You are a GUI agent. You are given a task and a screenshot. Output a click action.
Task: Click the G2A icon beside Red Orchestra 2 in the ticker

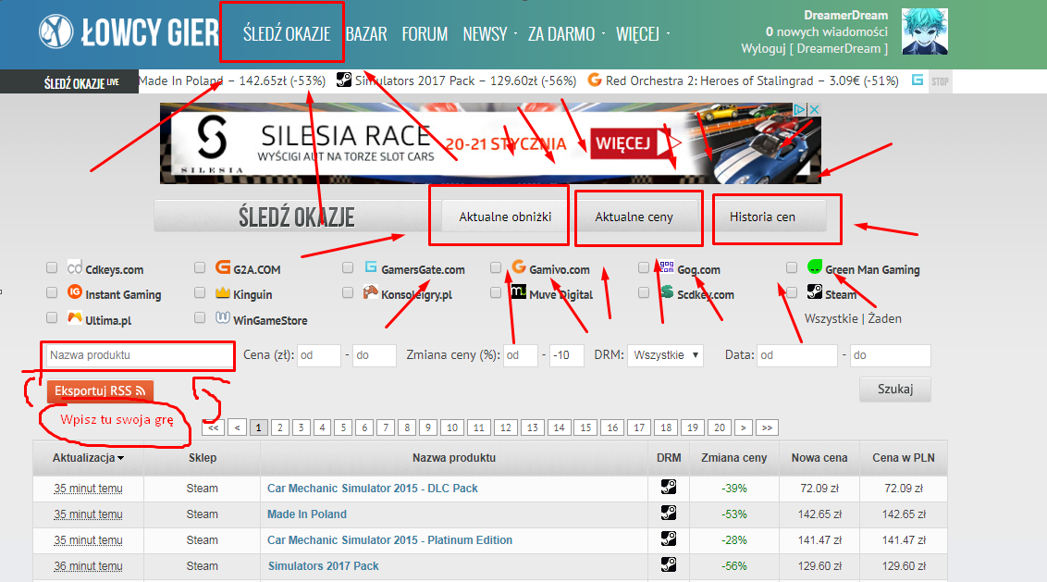pos(595,80)
